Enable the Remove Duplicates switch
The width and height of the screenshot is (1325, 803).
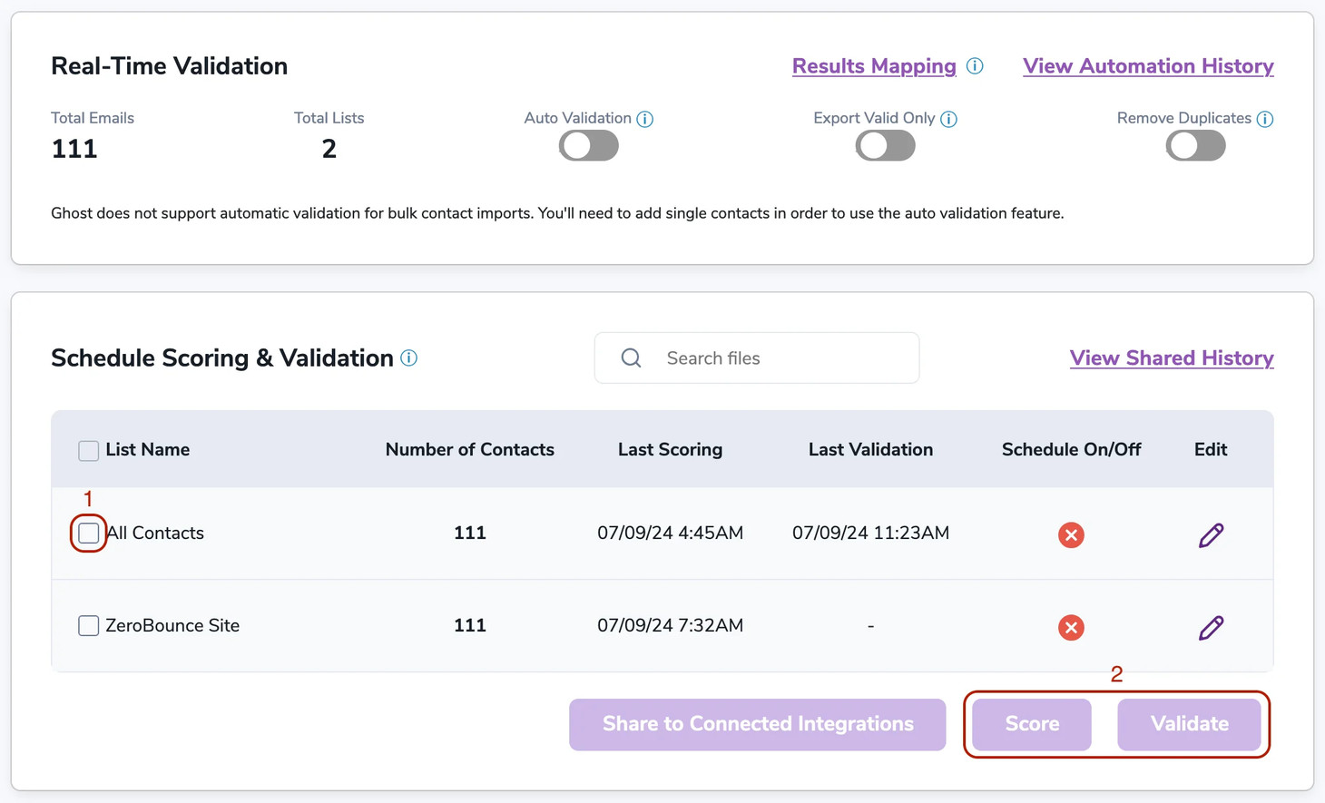click(x=1195, y=145)
